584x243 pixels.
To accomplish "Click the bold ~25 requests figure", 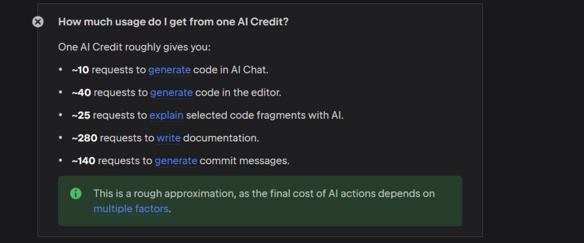I will click(81, 115).
